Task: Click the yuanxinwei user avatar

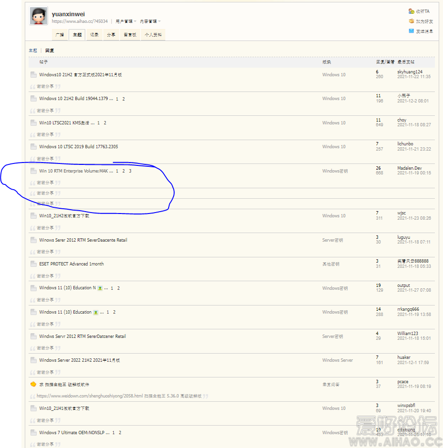Action: 39,16
